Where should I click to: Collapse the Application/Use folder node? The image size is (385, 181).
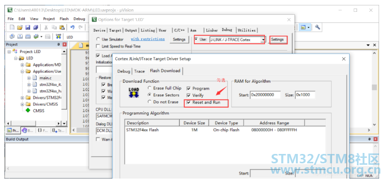pyautogui.click(x=22, y=71)
